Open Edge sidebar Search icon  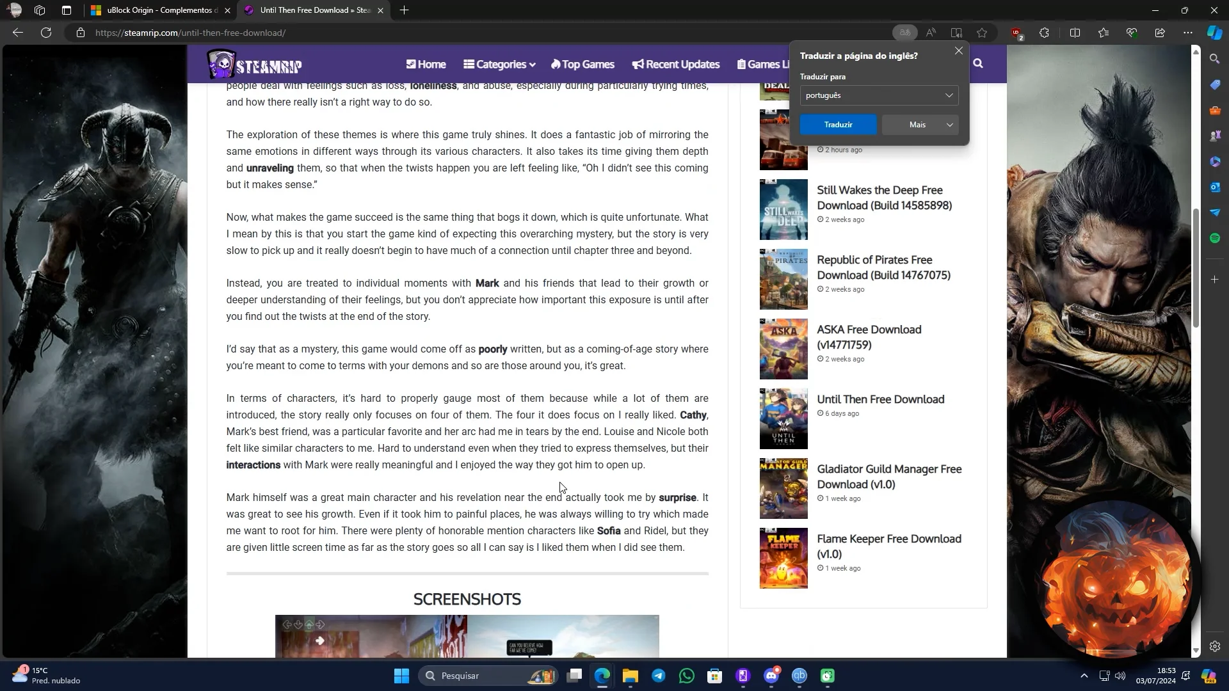[x=1215, y=59]
